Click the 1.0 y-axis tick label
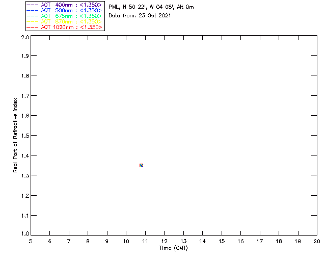This screenshot has height=261, width=326. (x=25, y=233)
